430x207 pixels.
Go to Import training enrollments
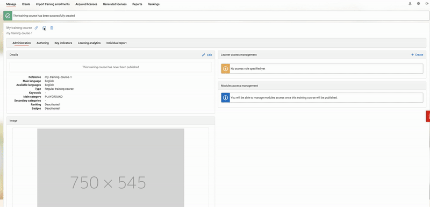click(x=53, y=4)
